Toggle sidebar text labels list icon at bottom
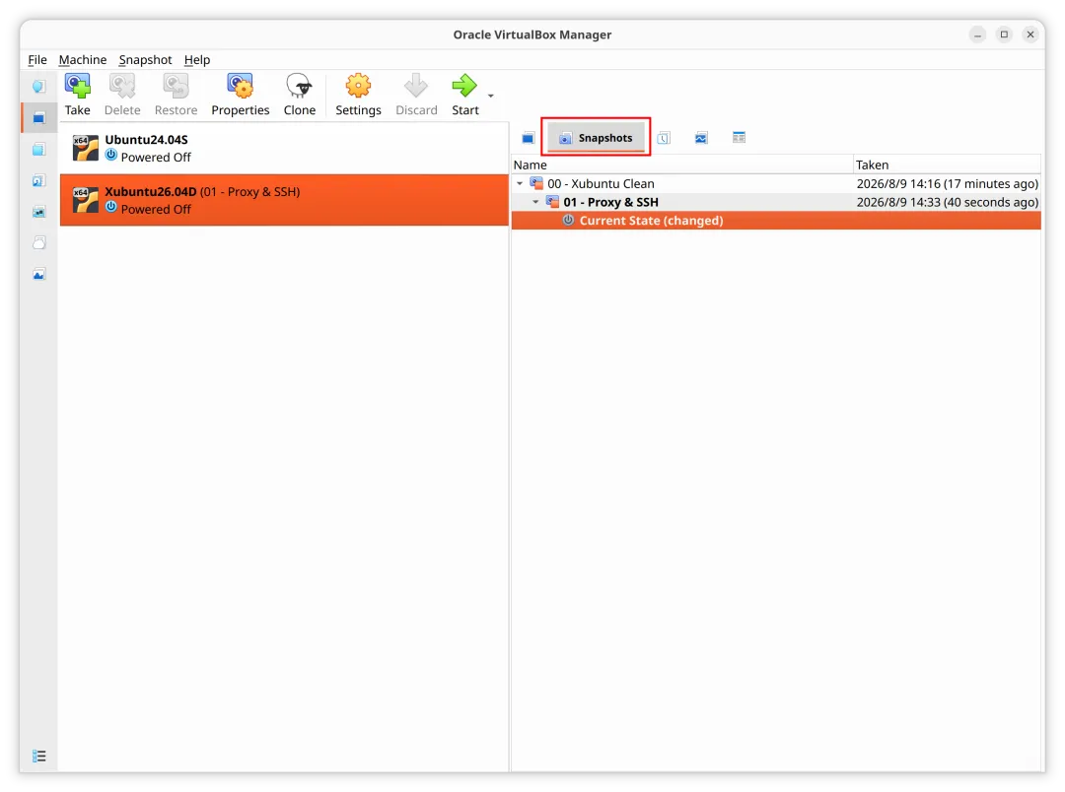Screen dimensions: 1065x792 38,756
